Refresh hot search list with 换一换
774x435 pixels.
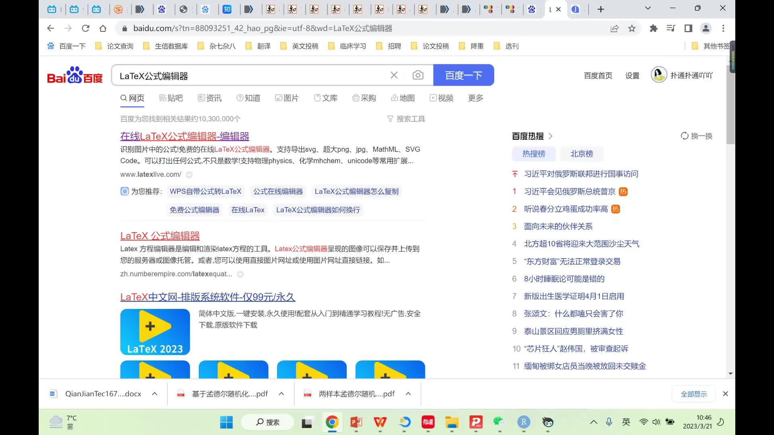coord(697,136)
